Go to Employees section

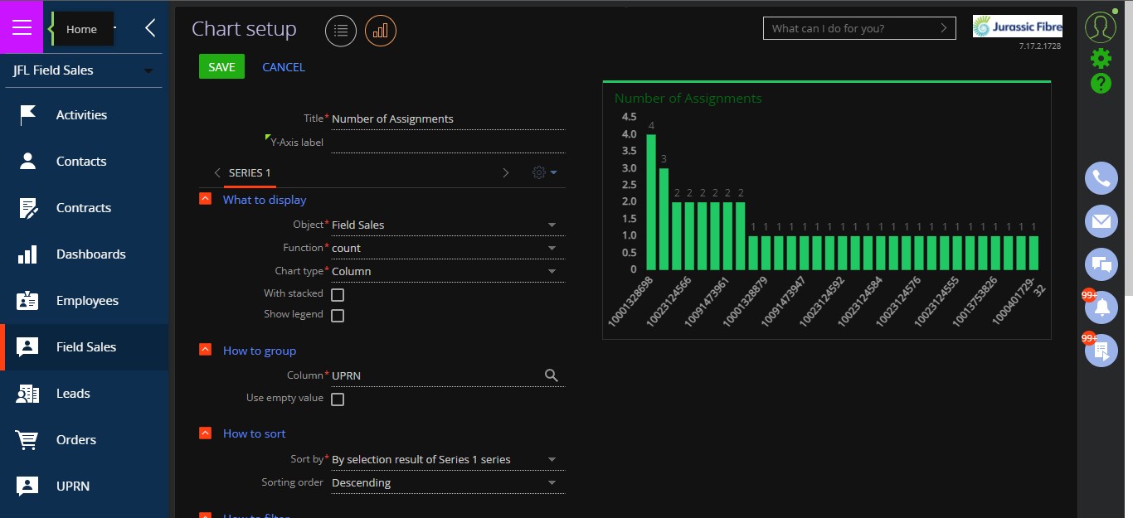pos(84,301)
